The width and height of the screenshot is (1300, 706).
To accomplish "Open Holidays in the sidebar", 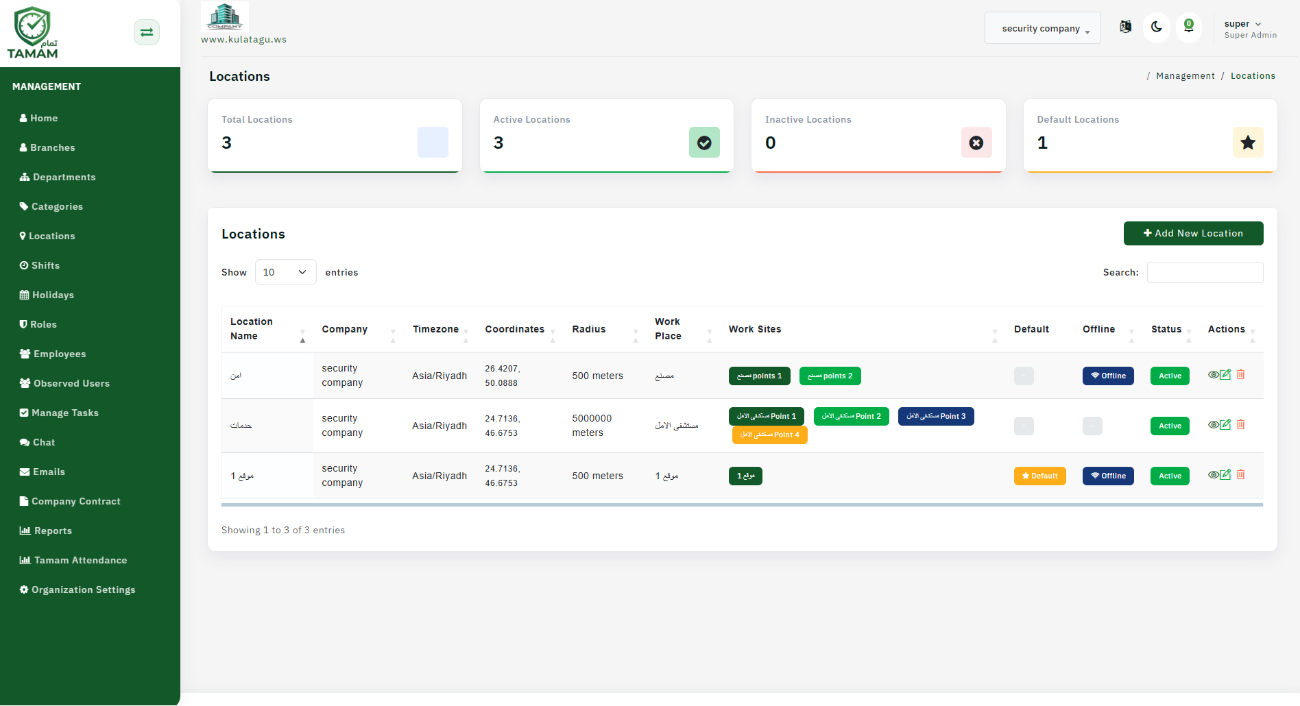I will click(47, 295).
